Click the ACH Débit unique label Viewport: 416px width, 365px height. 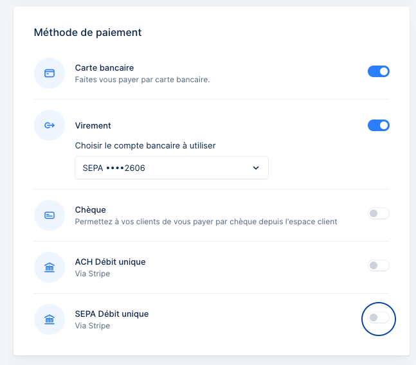[111, 262]
